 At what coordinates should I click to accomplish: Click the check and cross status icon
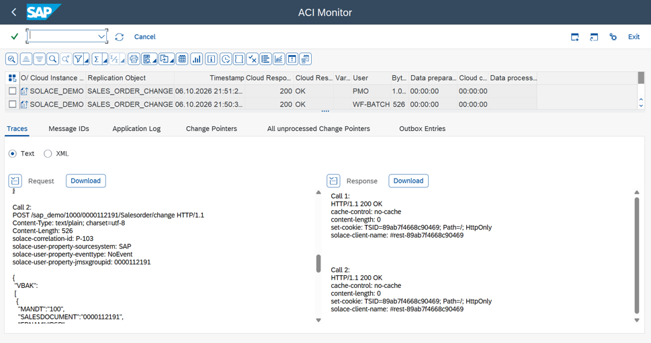[x=253, y=59]
